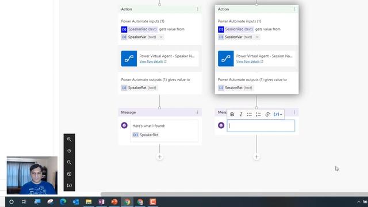The height and width of the screenshot is (207, 368).
Task: Select the SessionRec input variable chip
Action: (236, 29)
